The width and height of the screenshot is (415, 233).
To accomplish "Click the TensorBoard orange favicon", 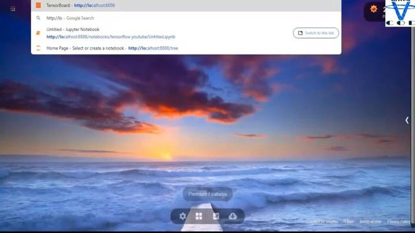I will click(38, 5).
